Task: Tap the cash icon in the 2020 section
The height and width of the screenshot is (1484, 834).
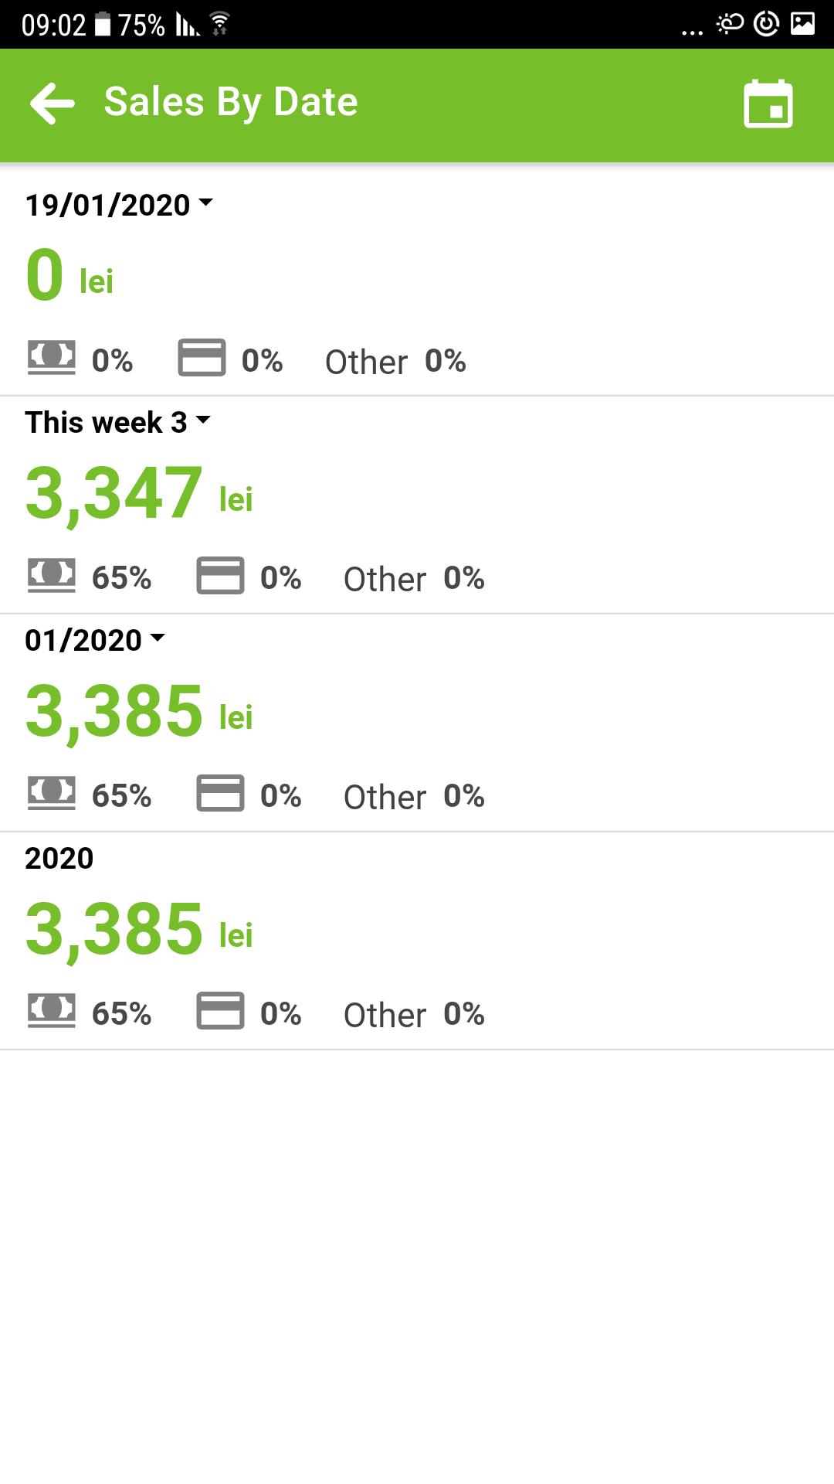Action: (52, 1011)
